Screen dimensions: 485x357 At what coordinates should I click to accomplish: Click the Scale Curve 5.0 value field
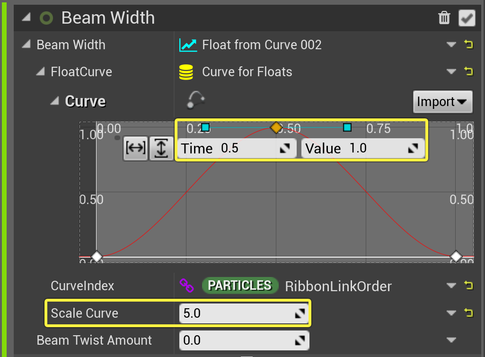pyautogui.click(x=244, y=313)
